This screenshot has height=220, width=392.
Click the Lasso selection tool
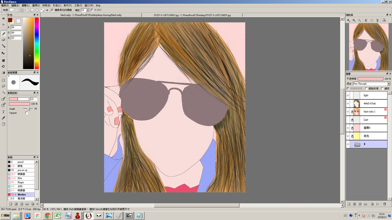(3, 86)
